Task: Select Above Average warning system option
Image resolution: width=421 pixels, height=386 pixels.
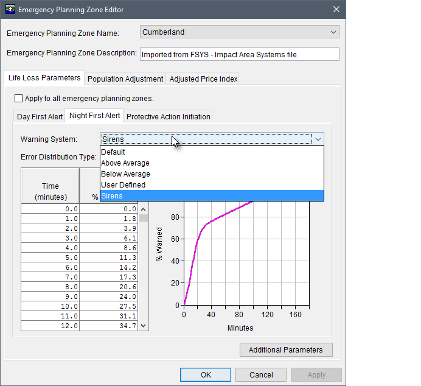Action: click(125, 163)
